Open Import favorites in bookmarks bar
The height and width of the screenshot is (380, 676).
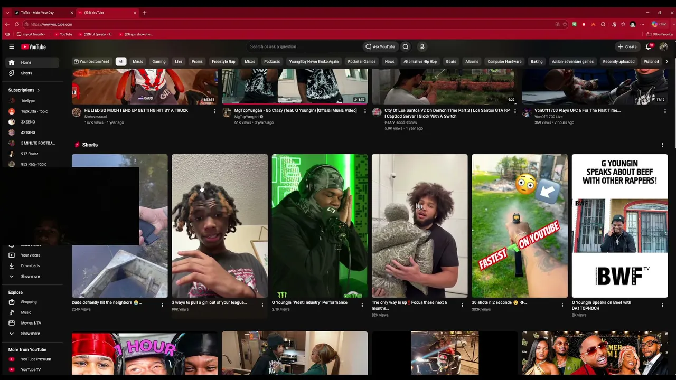(31, 34)
